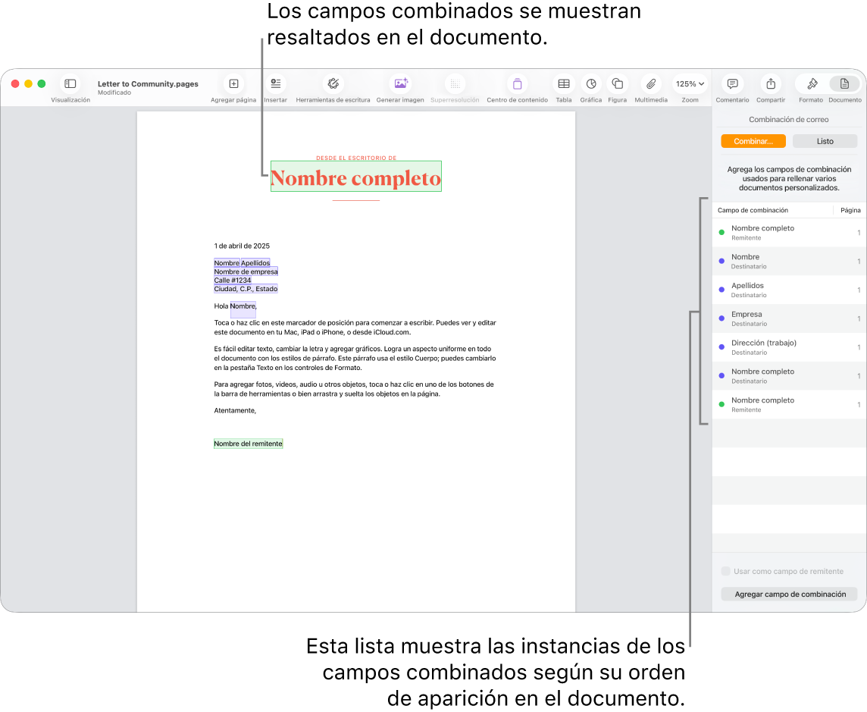The height and width of the screenshot is (712, 867).
Task: Click the Agregar página icon
Action: tap(233, 84)
